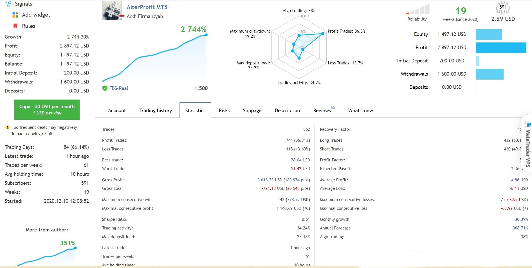Screen dimensions: 532x268
Task: Click the radar chart Profit Trades point
Action: pos(323,33)
